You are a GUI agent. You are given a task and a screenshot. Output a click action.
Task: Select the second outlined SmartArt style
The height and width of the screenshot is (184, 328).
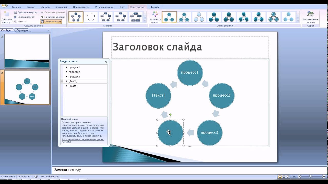tap(184, 17)
